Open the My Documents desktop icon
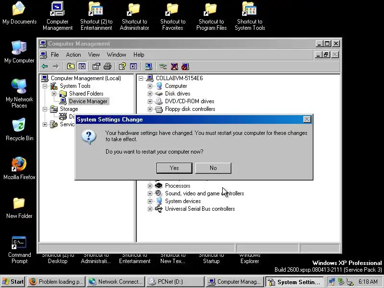The width and height of the screenshot is (384, 288). (19, 13)
